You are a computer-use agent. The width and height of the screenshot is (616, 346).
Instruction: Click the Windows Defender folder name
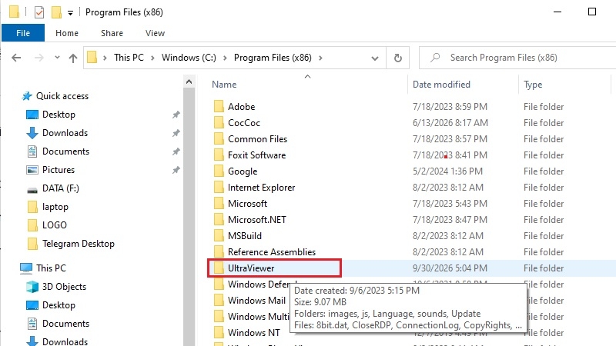tap(259, 284)
